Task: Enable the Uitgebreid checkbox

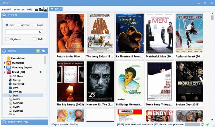Action: tap(7, 39)
